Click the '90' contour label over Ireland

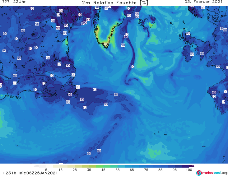click(192, 54)
